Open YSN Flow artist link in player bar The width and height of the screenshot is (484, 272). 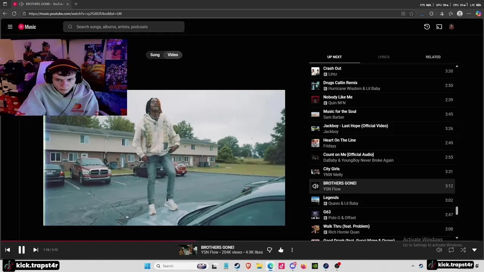point(210,252)
